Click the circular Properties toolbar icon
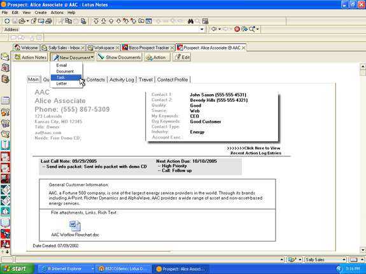Viewport: 366px width, 274px height. tap(7, 21)
